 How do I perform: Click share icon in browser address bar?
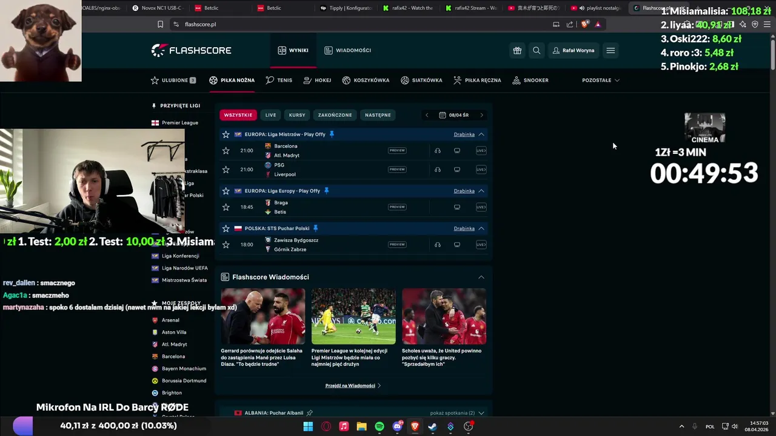(570, 24)
